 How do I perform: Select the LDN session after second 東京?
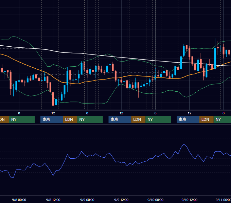pos(138,119)
